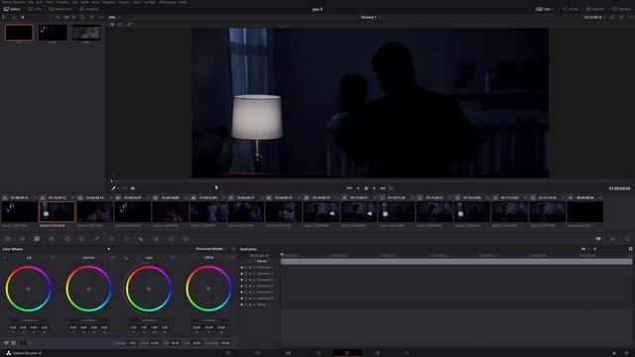Open the 3D stereoscopic palette
Viewport: 635px width, 357px height.
coord(186,239)
